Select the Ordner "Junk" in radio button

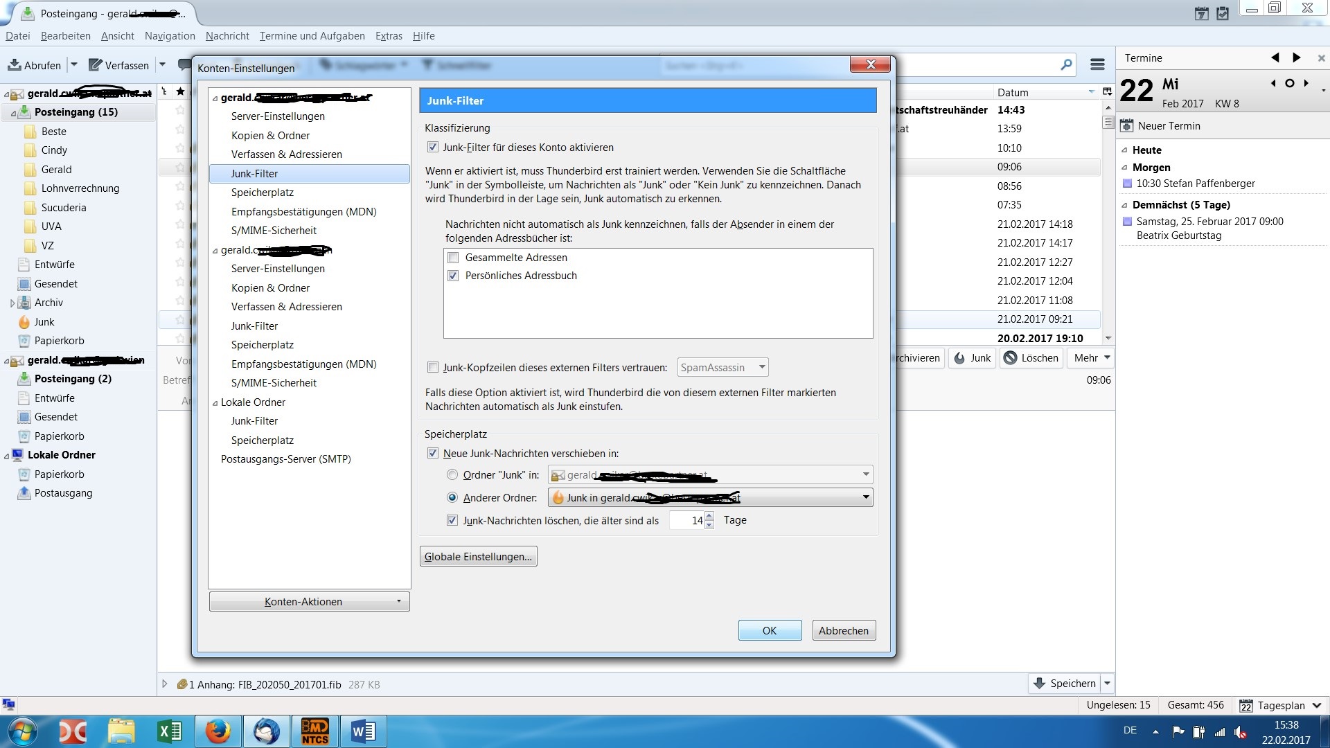click(x=452, y=475)
